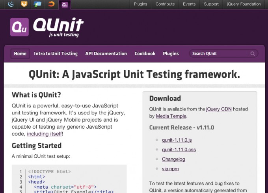Open the jQuery Mobile project icon

37,4
